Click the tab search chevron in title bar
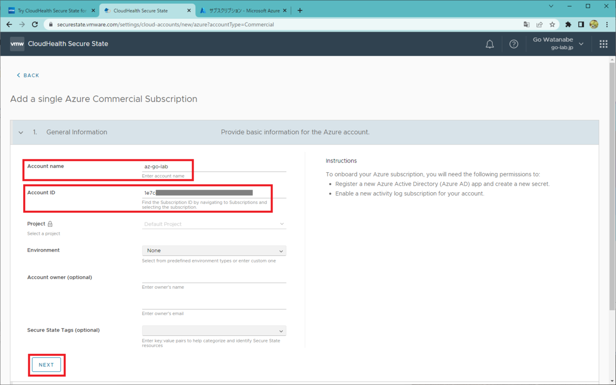The width and height of the screenshot is (616, 385). pyautogui.click(x=551, y=6)
